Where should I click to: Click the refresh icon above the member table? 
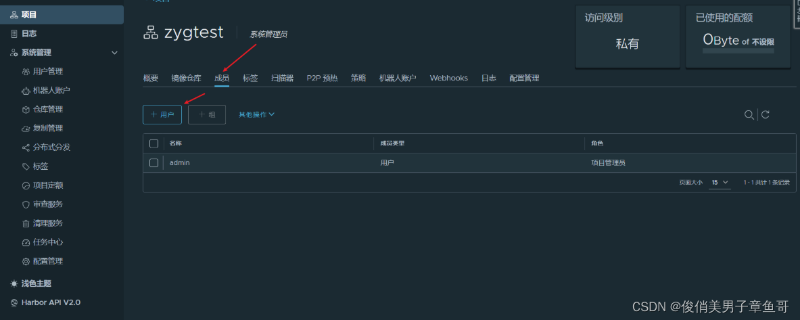point(766,115)
